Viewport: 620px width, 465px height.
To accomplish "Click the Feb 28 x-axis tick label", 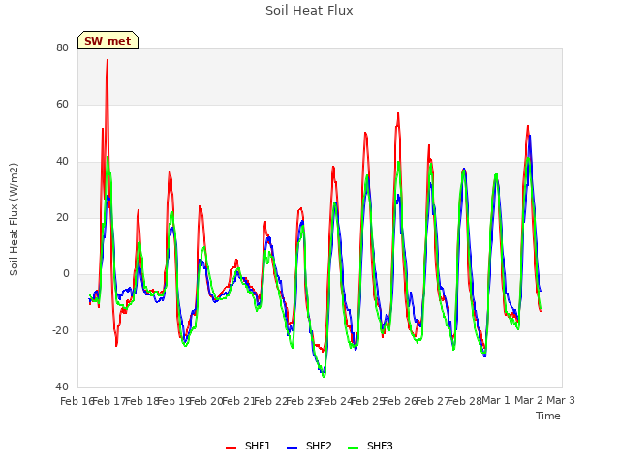I will 465,401.
